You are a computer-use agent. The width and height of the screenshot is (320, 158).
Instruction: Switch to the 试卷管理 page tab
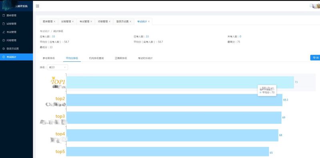pyautogui.click(x=66, y=22)
